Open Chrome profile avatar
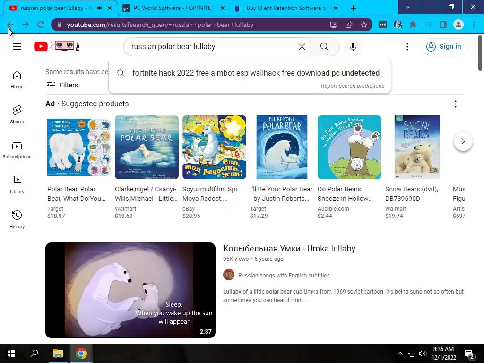Image resolution: width=484 pixels, height=363 pixels. pos(458,25)
